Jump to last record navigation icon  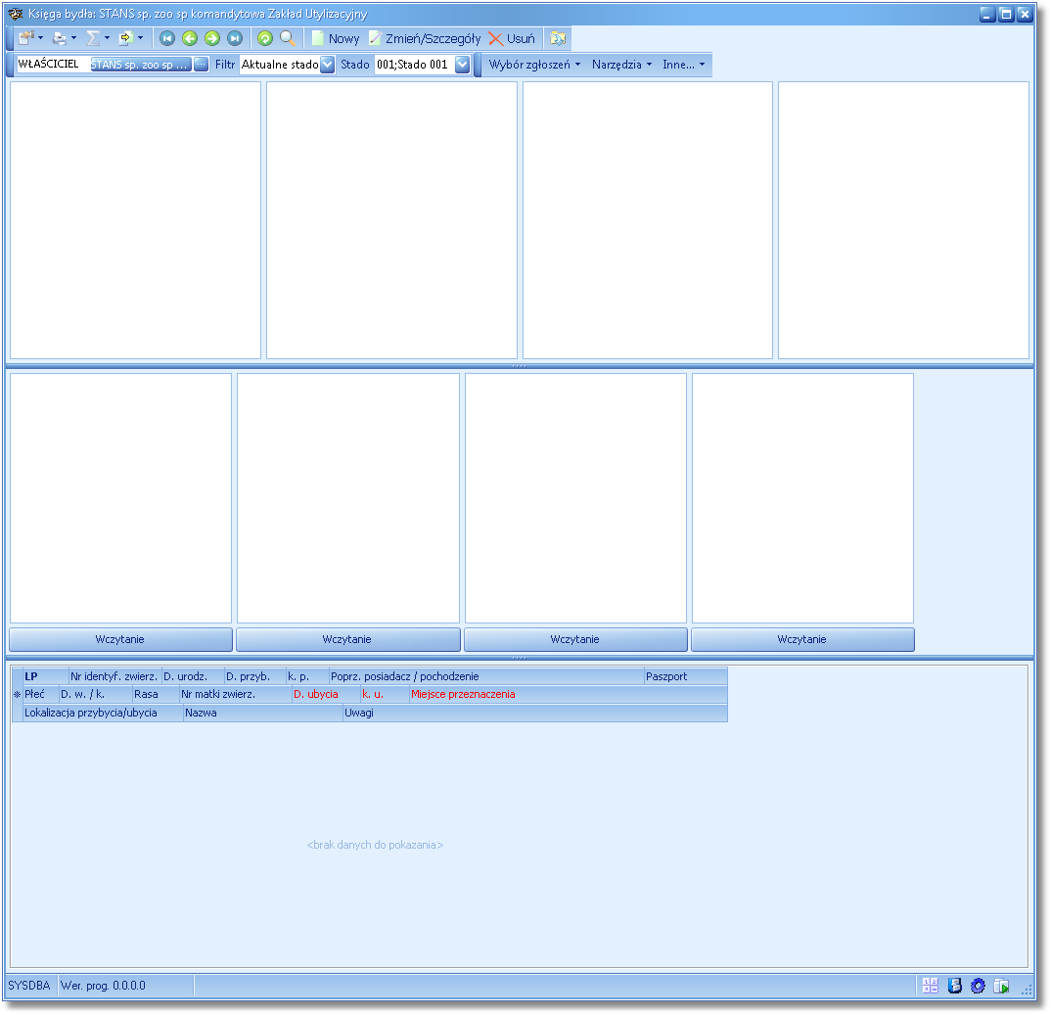(235, 38)
